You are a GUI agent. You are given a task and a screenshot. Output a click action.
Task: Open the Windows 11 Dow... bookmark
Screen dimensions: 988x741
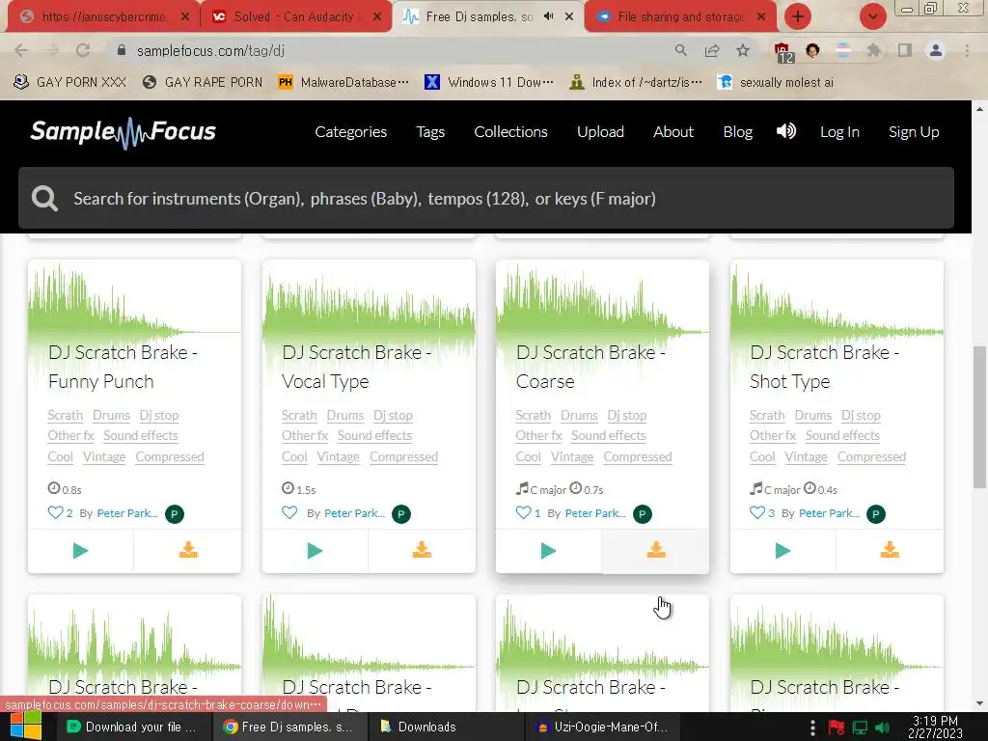point(489,82)
